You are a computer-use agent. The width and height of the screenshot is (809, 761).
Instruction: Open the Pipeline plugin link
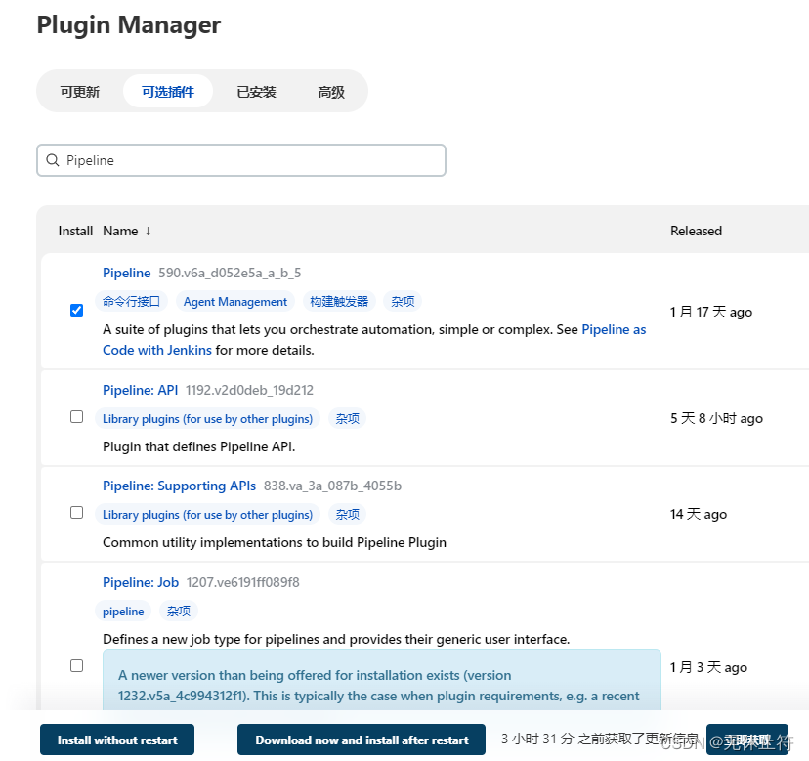pos(126,273)
